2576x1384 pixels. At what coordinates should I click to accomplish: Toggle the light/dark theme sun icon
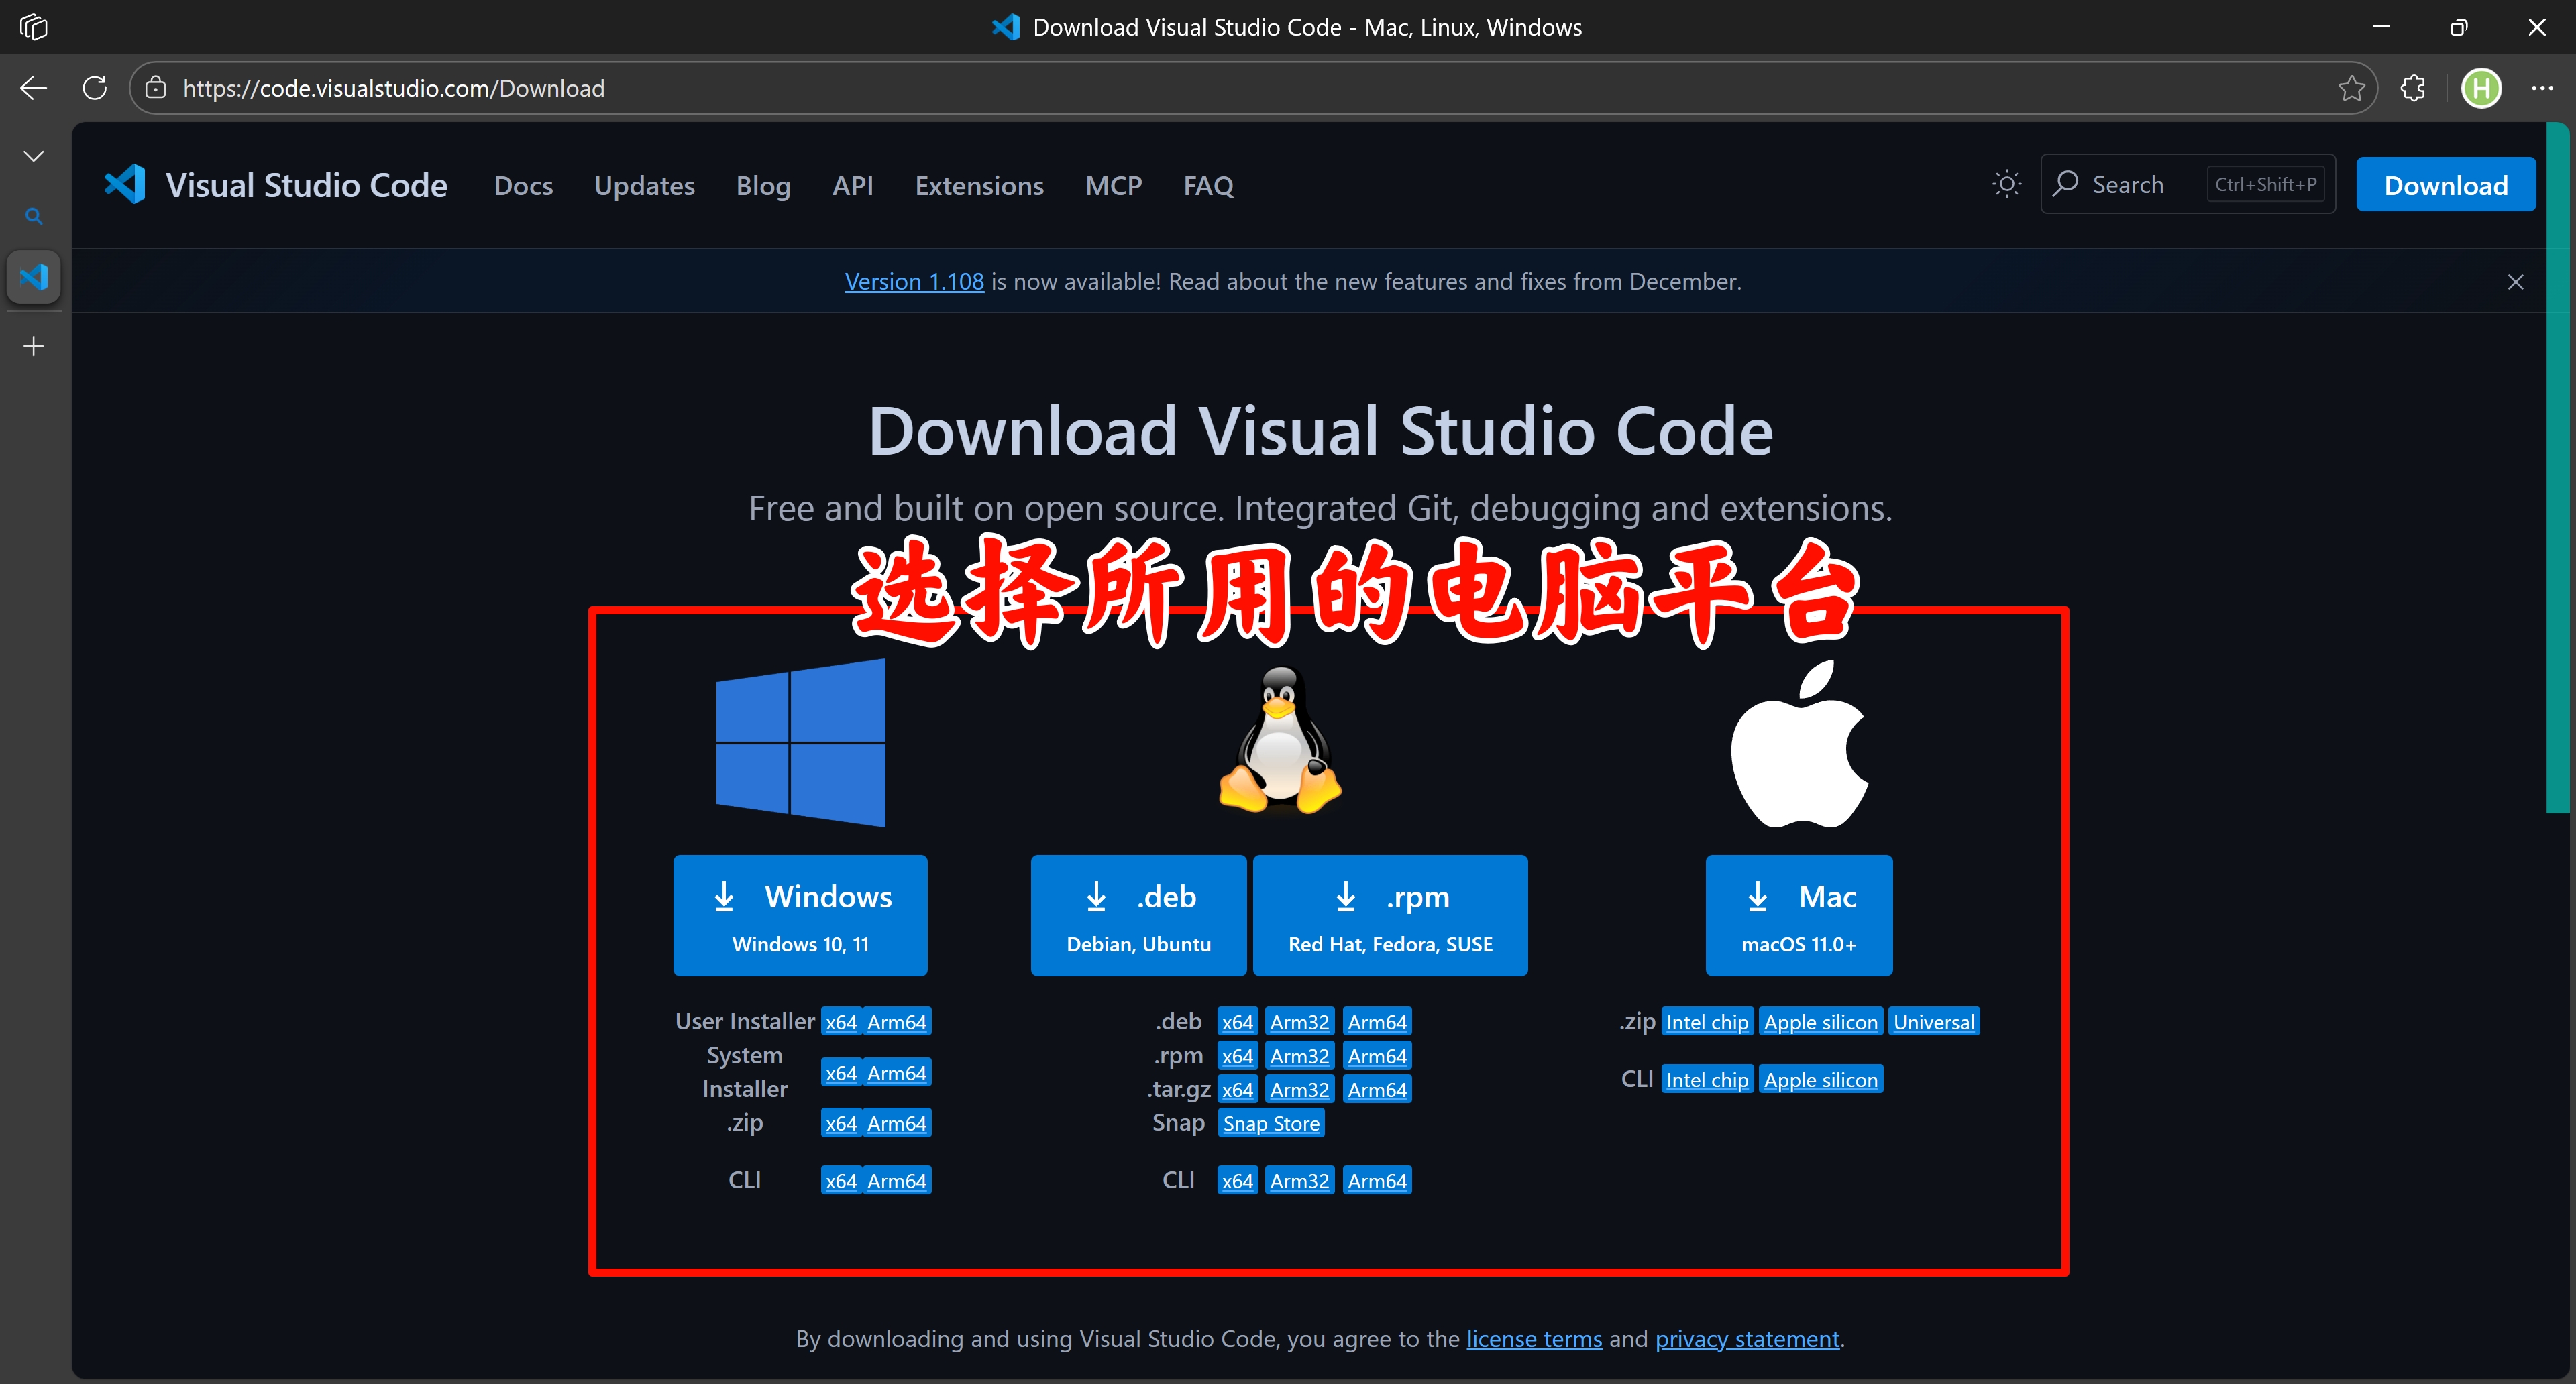[2006, 184]
